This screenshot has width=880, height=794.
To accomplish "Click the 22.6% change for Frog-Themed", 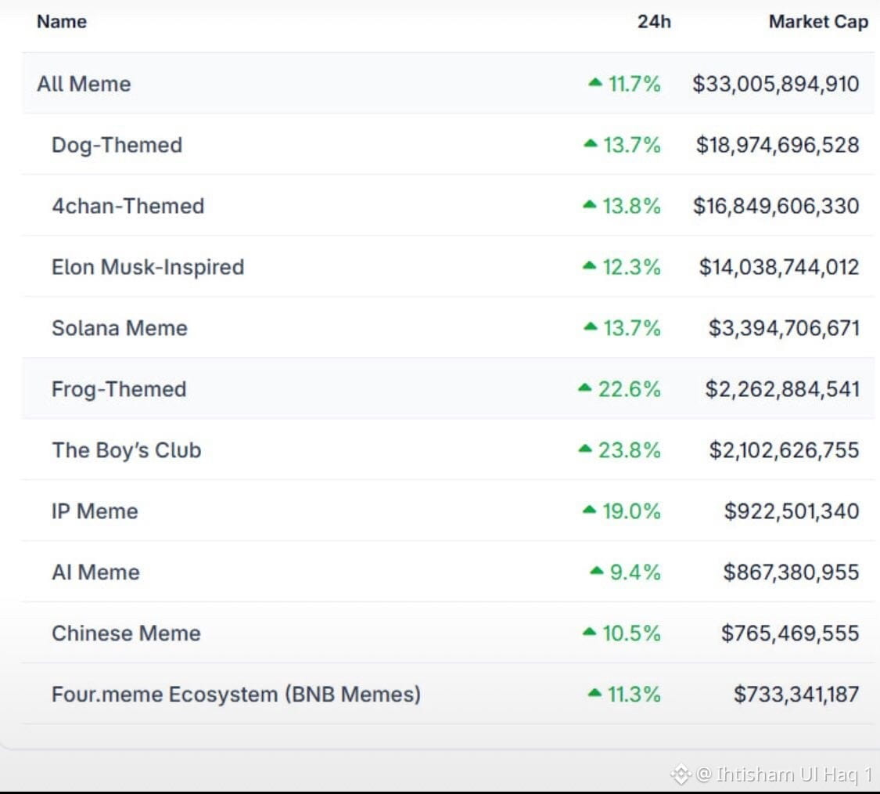I will pos(619,389).
